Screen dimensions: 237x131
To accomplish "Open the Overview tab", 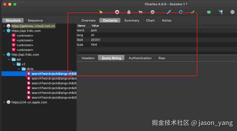I will click(x=88, y=20).
